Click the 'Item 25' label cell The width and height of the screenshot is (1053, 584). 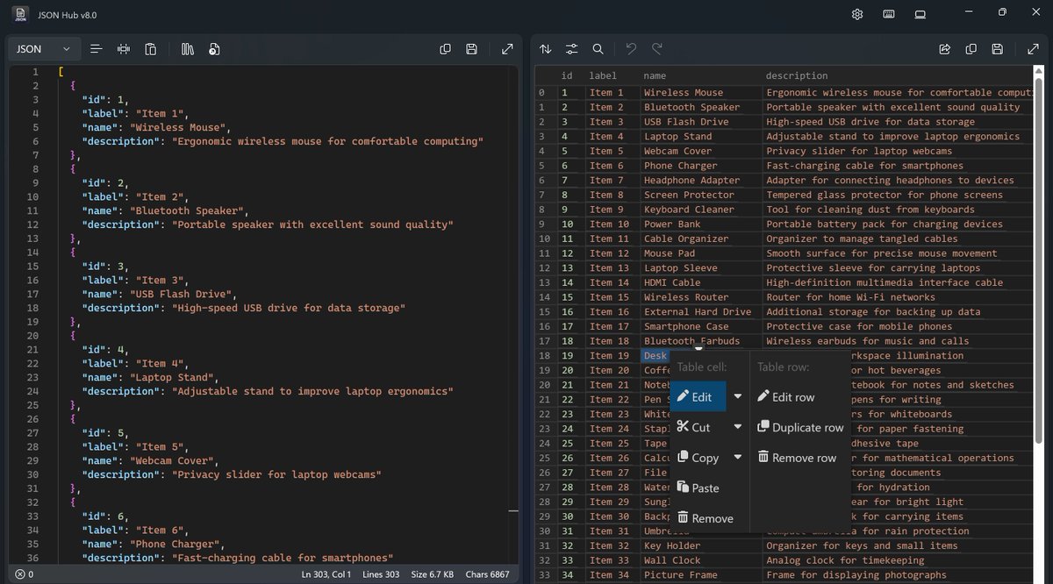click(612, 444)
